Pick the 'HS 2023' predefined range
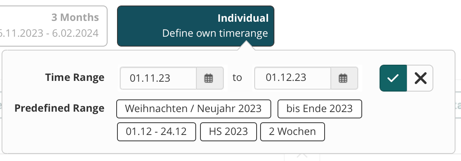The width and height of the screenshot is (461, 161). [229, 131]
